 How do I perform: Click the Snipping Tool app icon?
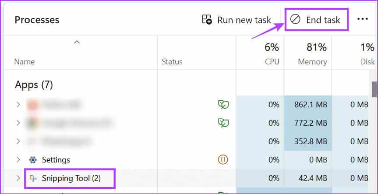[x=32, y=178]
